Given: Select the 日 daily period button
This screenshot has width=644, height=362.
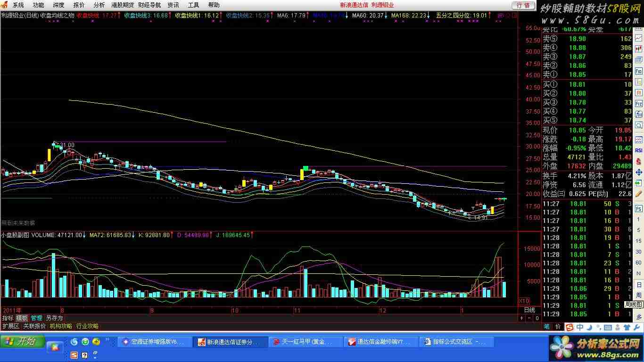Looking at the screenshot, I should coord(639,284).
